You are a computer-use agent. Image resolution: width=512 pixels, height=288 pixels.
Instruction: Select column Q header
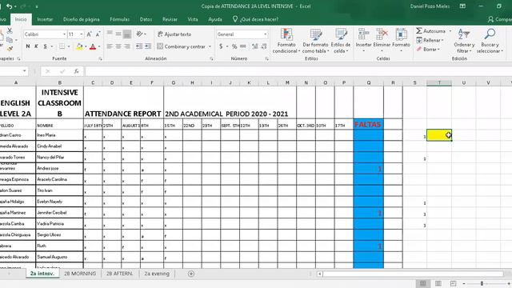368,83
